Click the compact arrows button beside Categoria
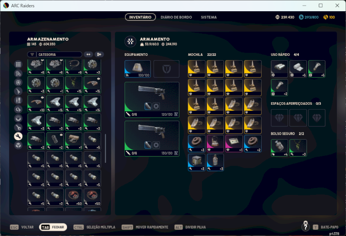 pos(89,55)
